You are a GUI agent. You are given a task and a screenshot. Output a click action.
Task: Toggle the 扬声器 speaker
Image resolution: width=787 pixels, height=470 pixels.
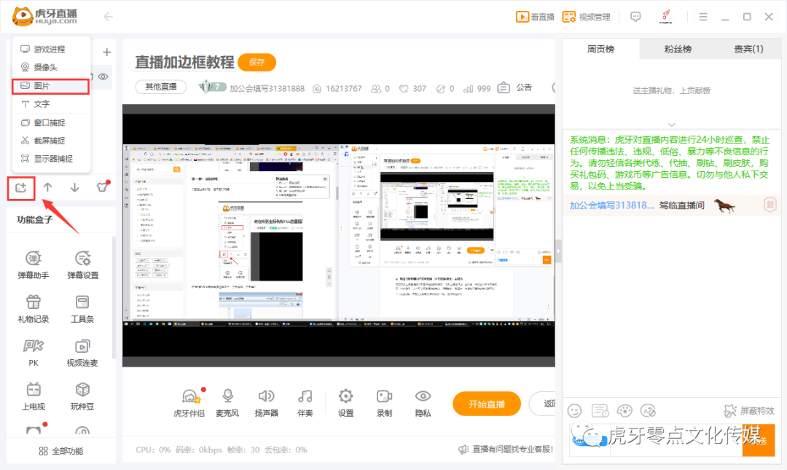[267, 403]
